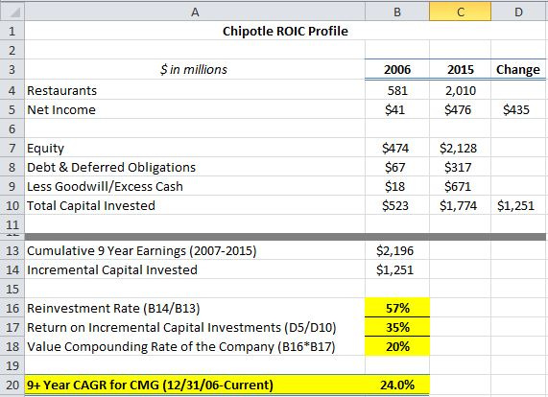Select row 1 header
The width and height of the screenshot is (548, 397).
12,31
